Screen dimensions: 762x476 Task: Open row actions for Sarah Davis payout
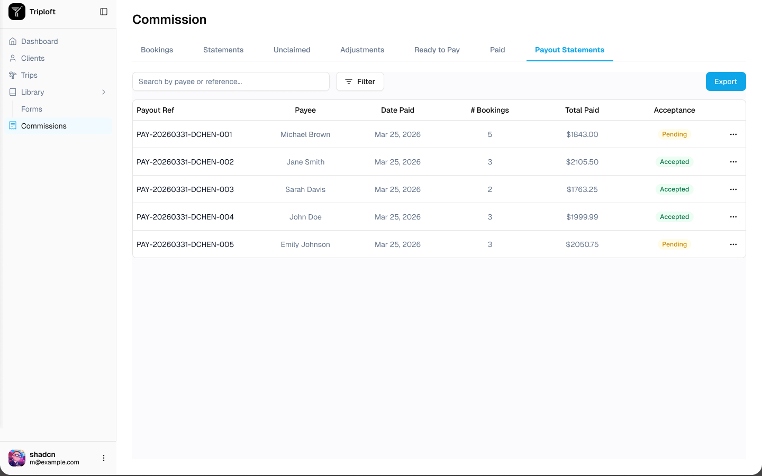tap(733, 189)
